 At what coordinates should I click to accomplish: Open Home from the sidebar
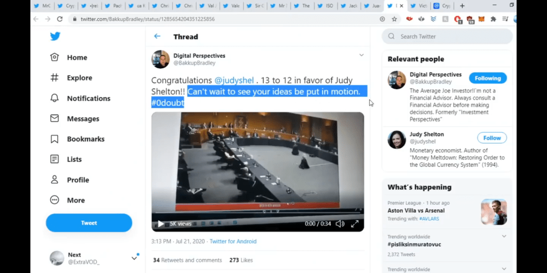coord(69,58)
